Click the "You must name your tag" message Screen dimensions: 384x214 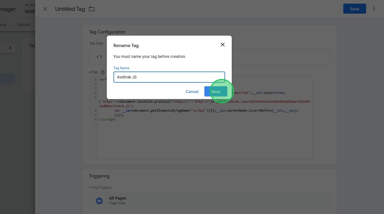tap(149, 56)
